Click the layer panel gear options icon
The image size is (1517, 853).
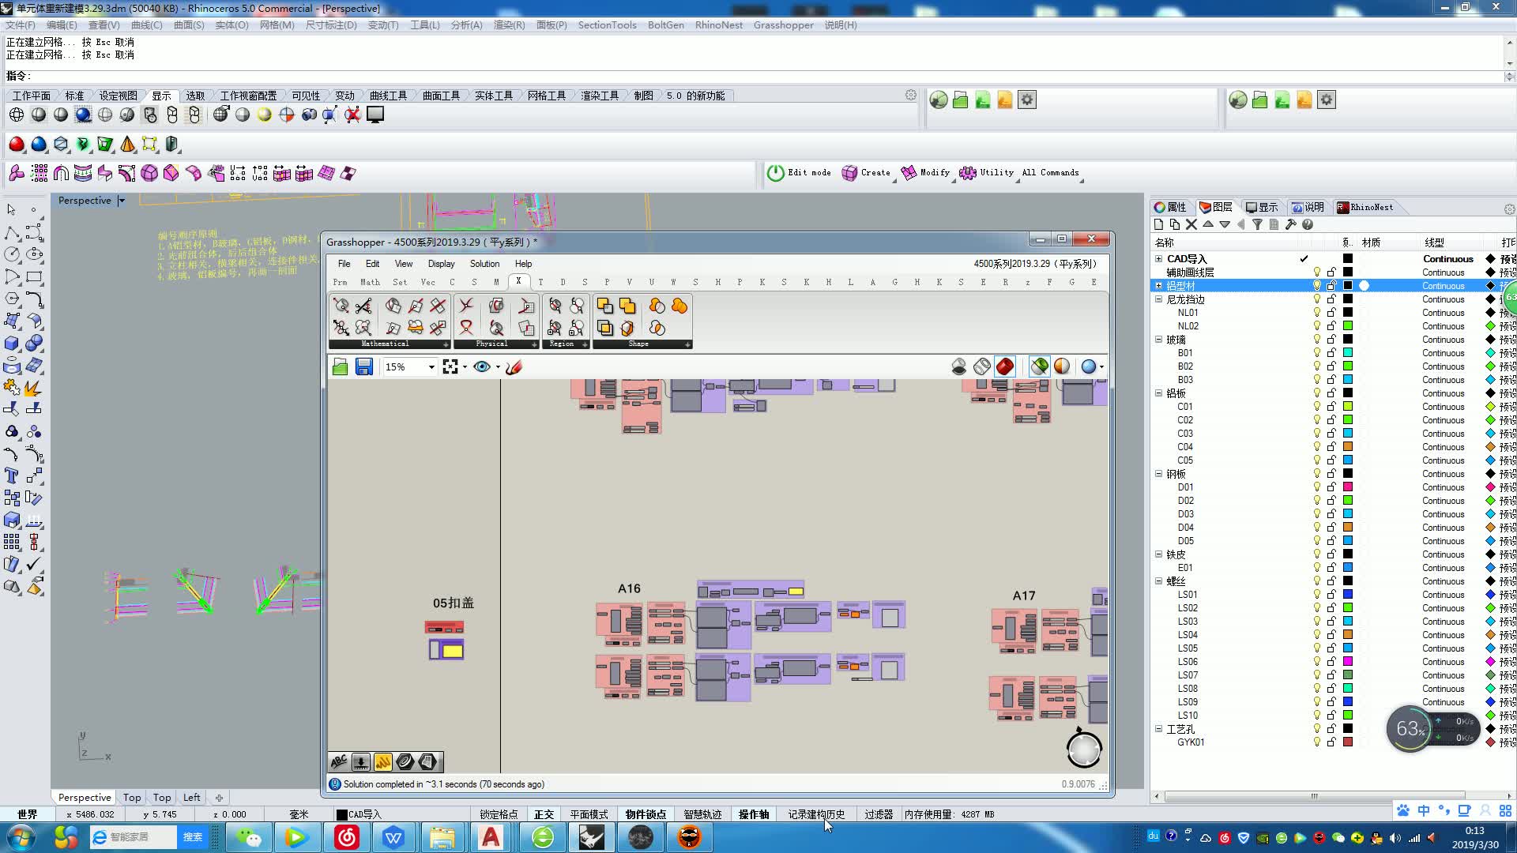click(x=1509, y=209)
